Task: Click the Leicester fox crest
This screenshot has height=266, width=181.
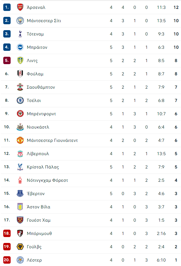Action: 20,260
